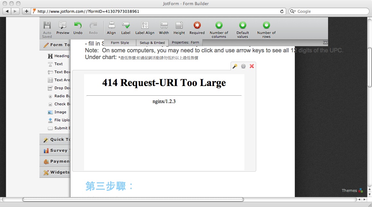Open the wand wizard on selected field
The image size is (372, 207).
point(235,66)
